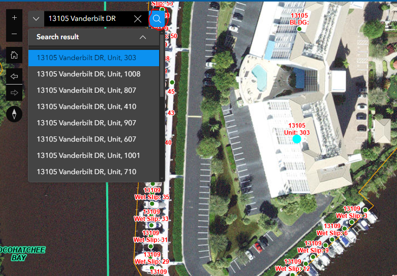The image size is (397, 276).
Task: Collapse the Search result panel chevron
Action: pyautogui.click(x=143, y=37)
